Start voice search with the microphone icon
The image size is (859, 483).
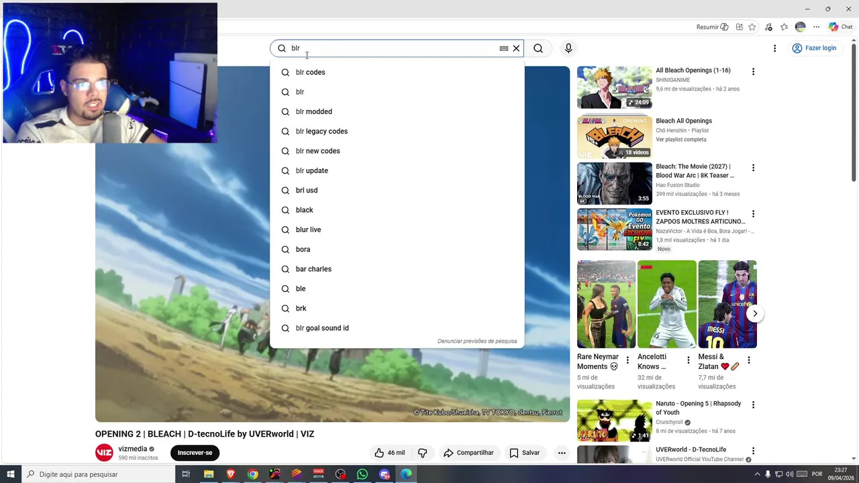pos(568,48)
